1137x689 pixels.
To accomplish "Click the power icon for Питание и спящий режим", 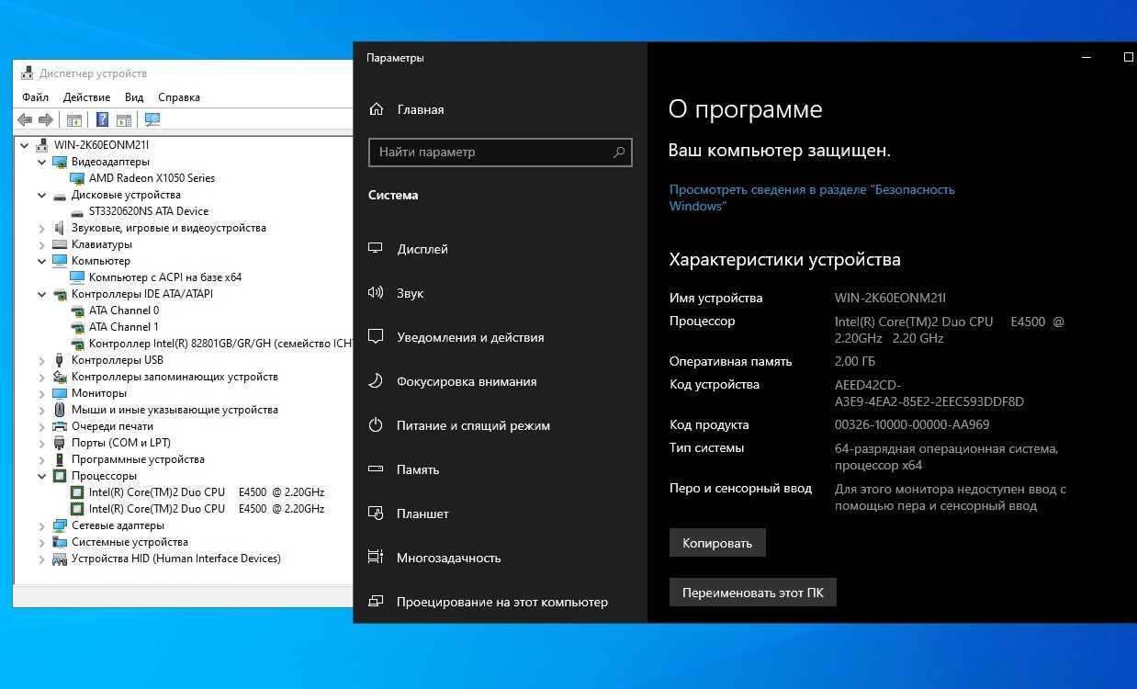I will (x=375, y=425).
